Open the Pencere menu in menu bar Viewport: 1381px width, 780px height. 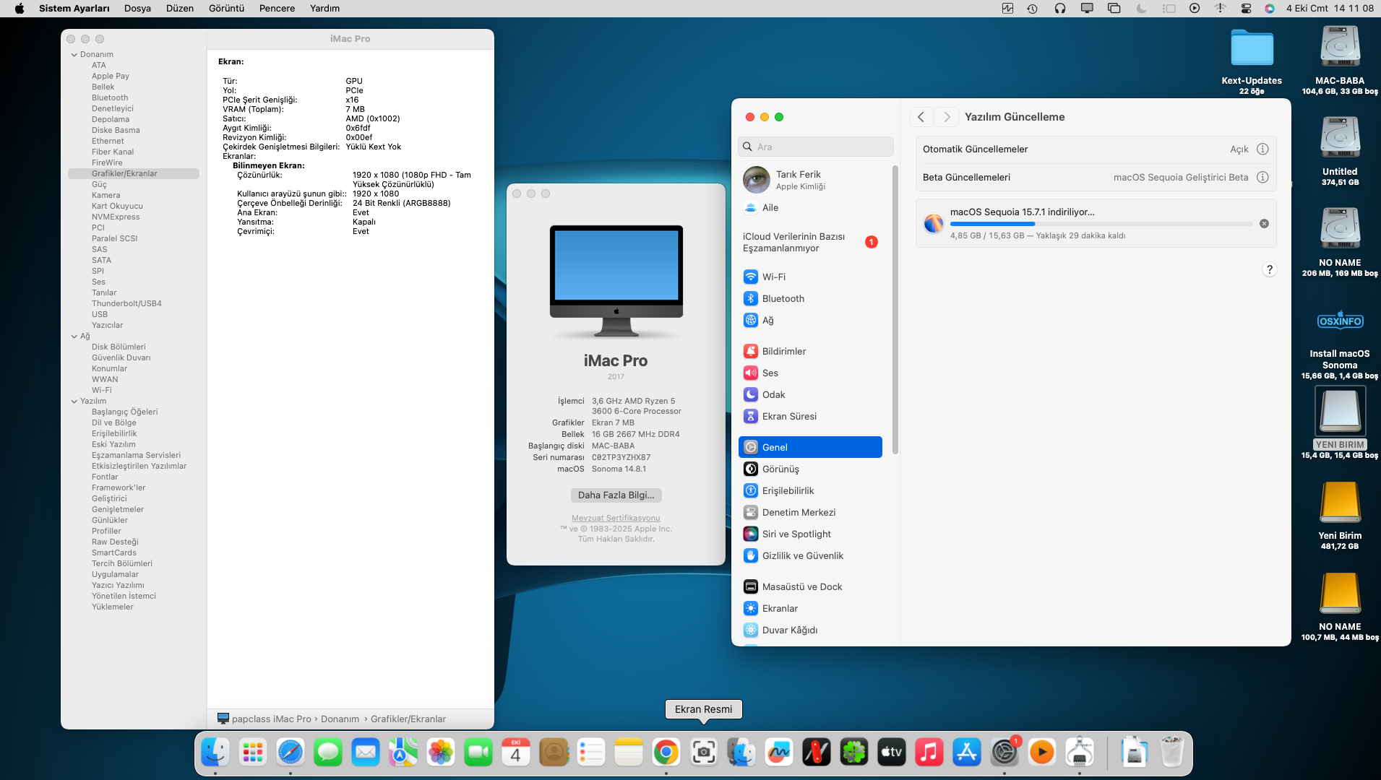(x=277, y=9)
